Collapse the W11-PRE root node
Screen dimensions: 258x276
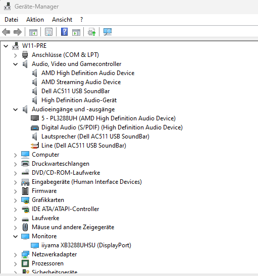pyautogui.click(x=6, y=46)
